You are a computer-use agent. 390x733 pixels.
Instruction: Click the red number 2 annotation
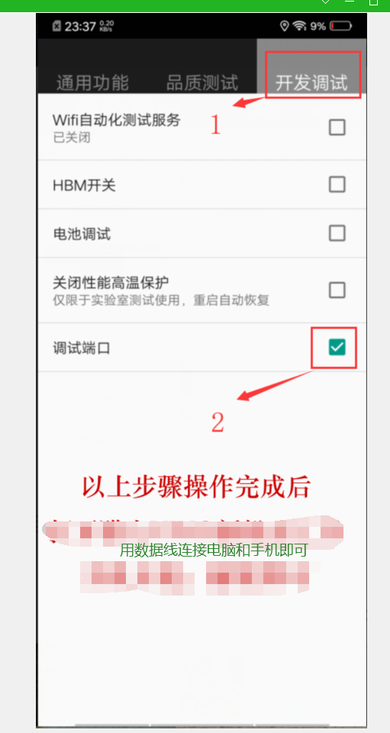click(218, 422)
